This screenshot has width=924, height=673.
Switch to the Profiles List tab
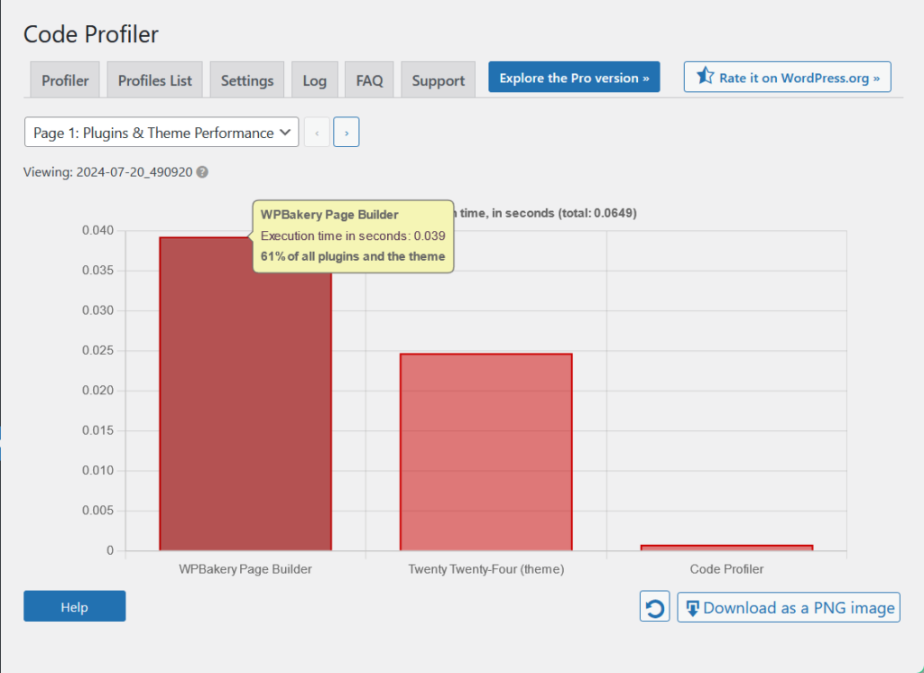155,80
